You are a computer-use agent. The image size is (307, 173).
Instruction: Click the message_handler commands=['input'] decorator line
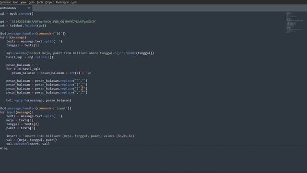pyautogui.click(x=35, y=108)
